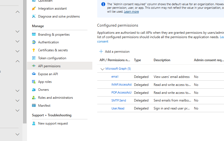Click the plus icon beside Add a permission
Image resolution: width=224 pixels, height=141 pixels.
point(101,51)
